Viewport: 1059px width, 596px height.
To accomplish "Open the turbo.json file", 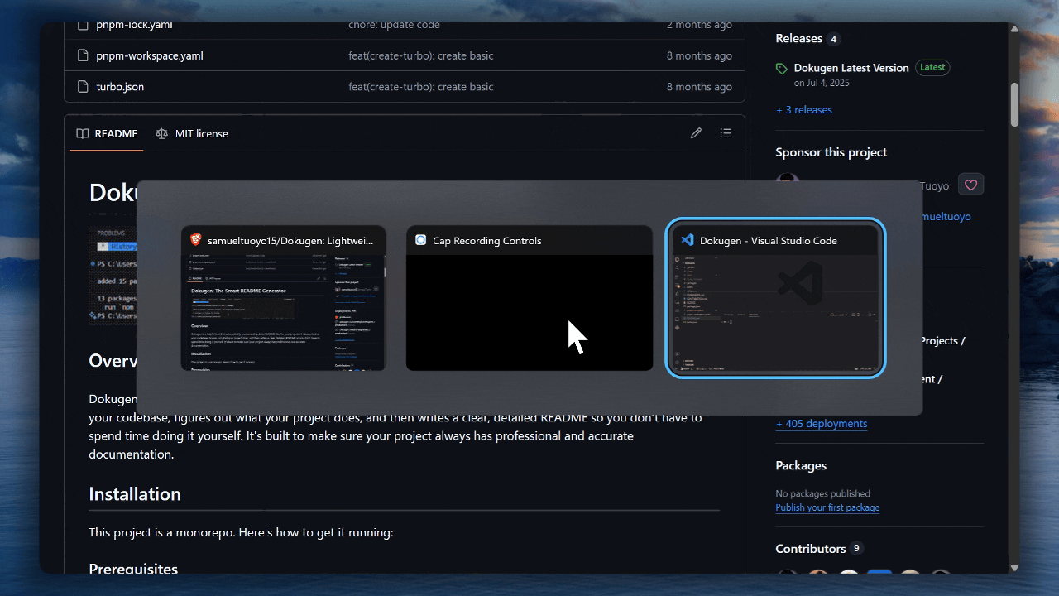I will (120, 87).
